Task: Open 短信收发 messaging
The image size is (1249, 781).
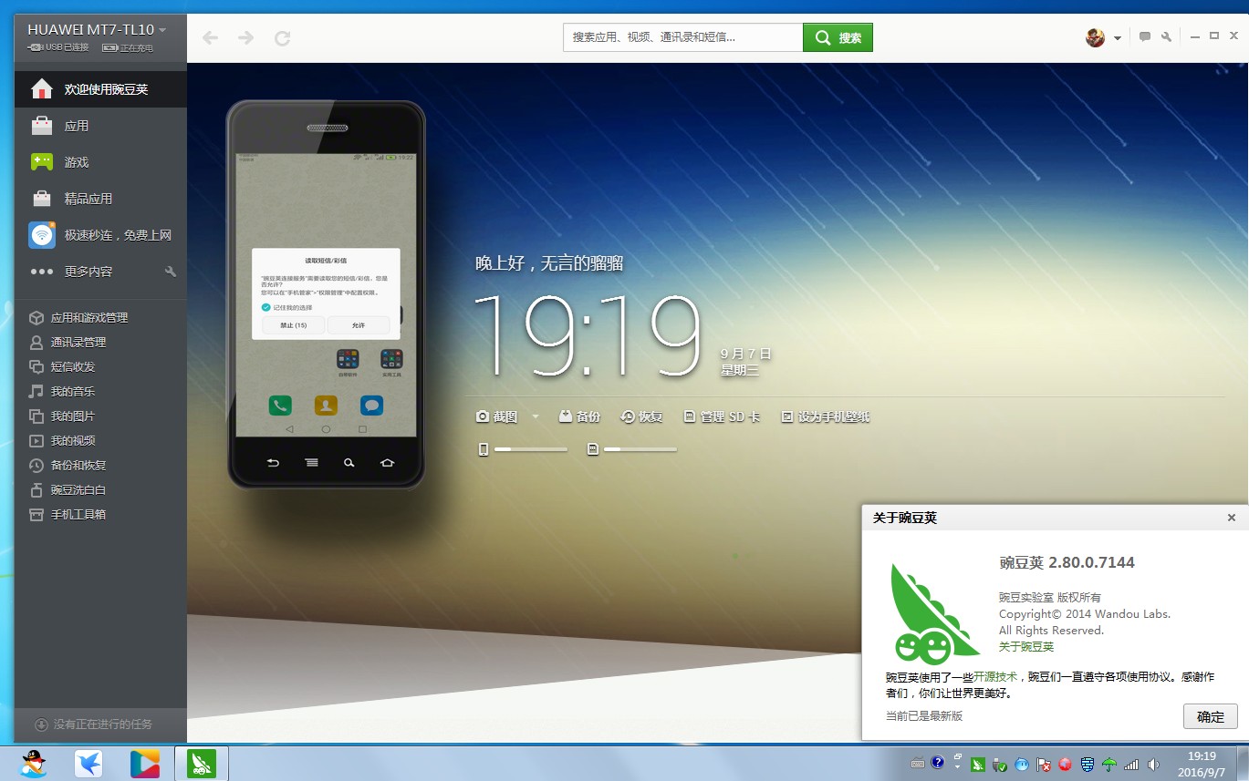Action: (100, 367)
